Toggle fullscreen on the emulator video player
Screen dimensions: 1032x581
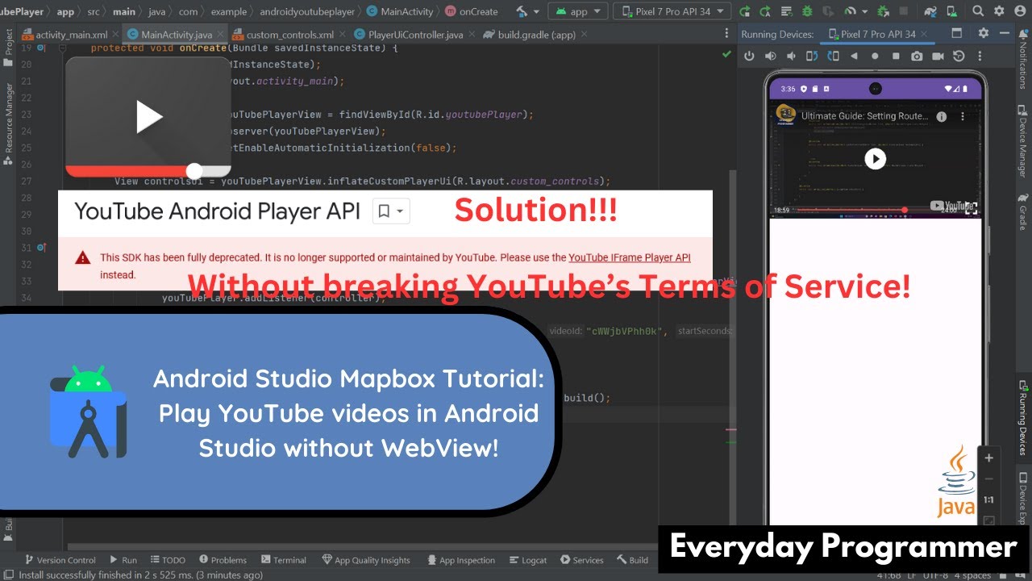[x=972, y=209]
